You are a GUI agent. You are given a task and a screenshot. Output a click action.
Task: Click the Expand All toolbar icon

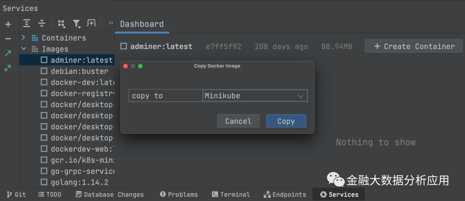[27, 24]
